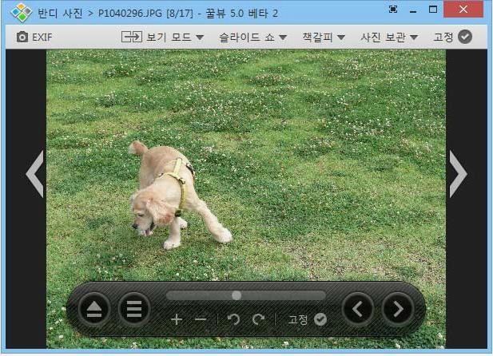Viewport: 493px width, 356px height.
Task: Click the 꿀뷰 app logo in title bar
Action: [x=21, y=13]
